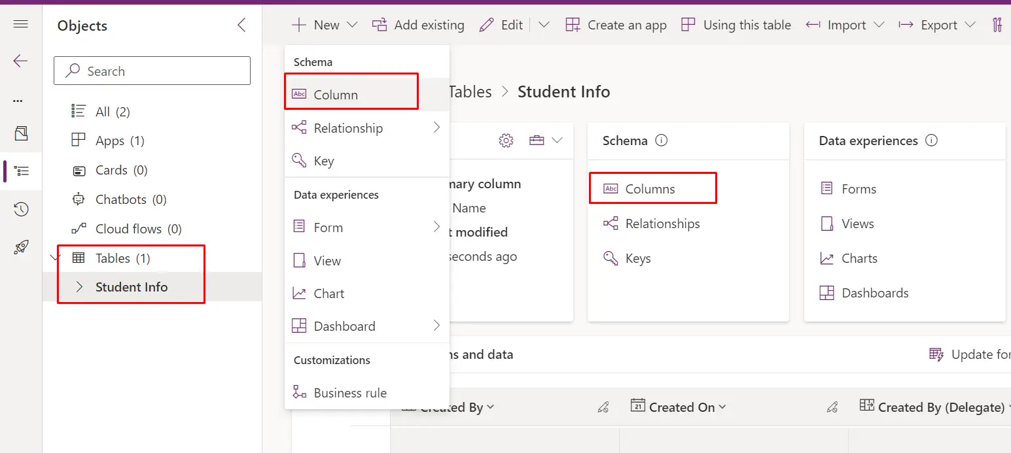1011x453 pixels.
Task: Select the pages icon in the left rail
Action: [20, 133]
